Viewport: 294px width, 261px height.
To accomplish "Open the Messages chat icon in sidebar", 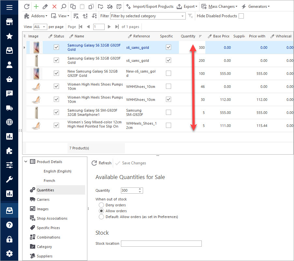I will click(9, 93).
